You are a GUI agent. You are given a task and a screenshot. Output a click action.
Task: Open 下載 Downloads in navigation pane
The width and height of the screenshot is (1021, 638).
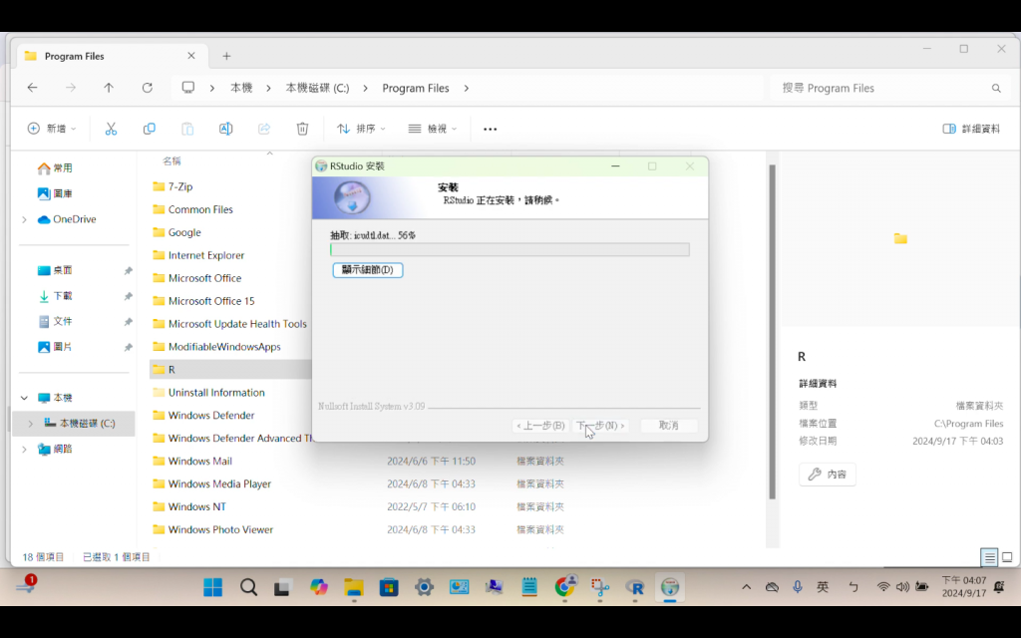click(x=55, y=295)
